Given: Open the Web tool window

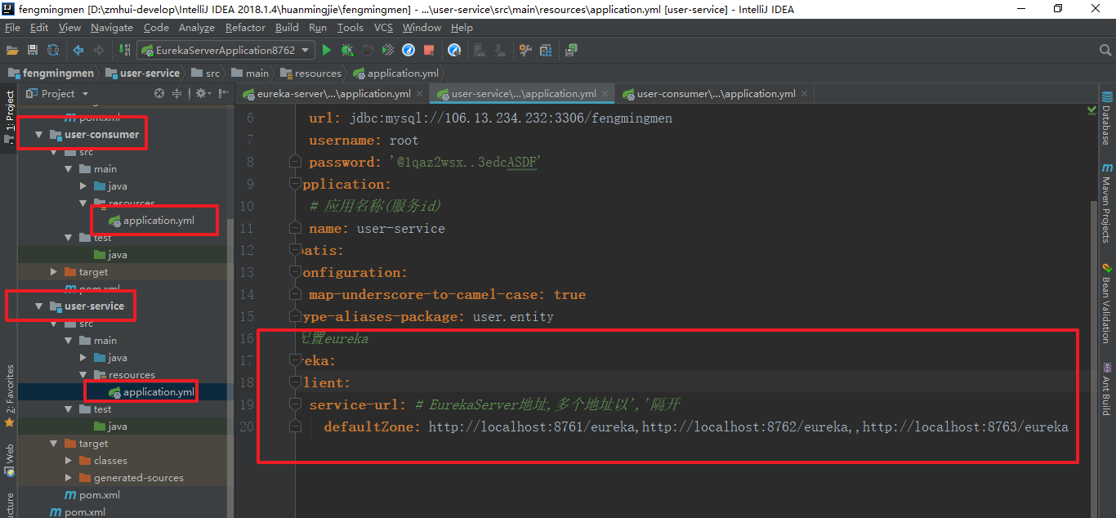Looking at the screenshot, I should pyautogui.click(x=9, y=460).
